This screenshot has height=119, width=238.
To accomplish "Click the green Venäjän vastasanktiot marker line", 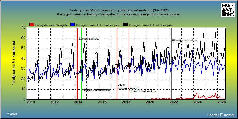I will [81, 64].
